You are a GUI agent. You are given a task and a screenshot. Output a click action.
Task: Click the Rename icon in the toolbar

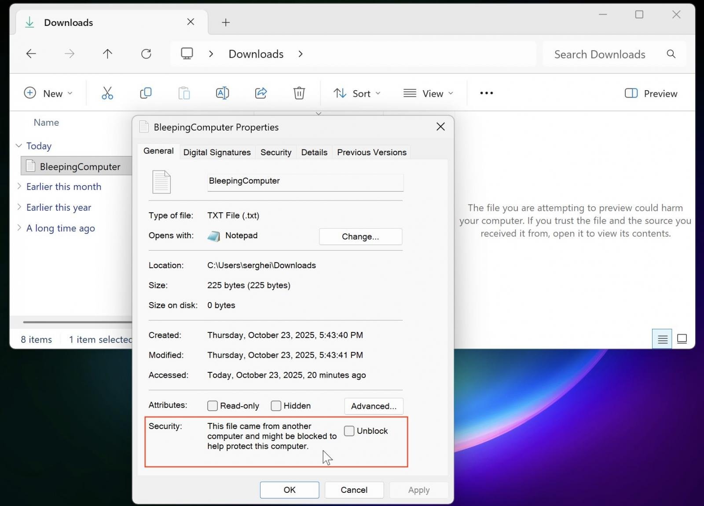pos(222,93)
